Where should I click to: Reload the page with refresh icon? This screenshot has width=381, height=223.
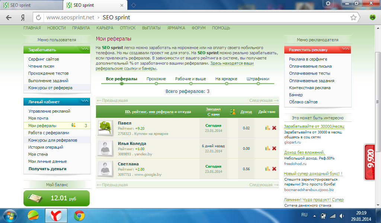coord(38,17)
